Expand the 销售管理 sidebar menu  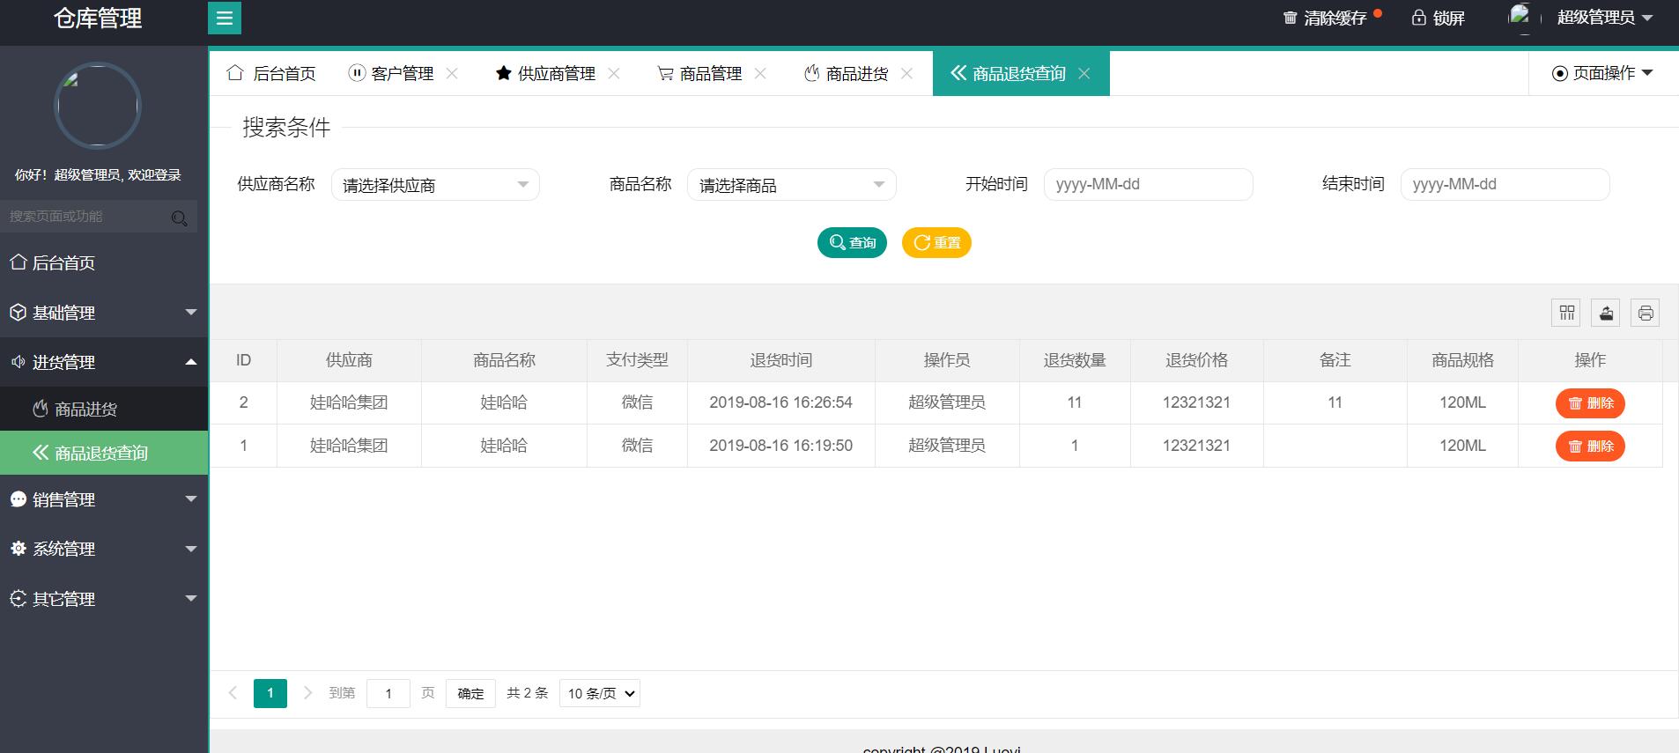click(104, 499)
